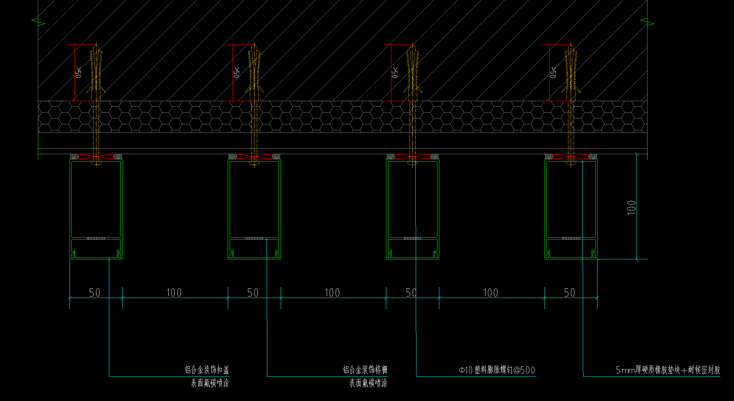Select the rightmost expansion anchor graphic

tap(570, 70)
